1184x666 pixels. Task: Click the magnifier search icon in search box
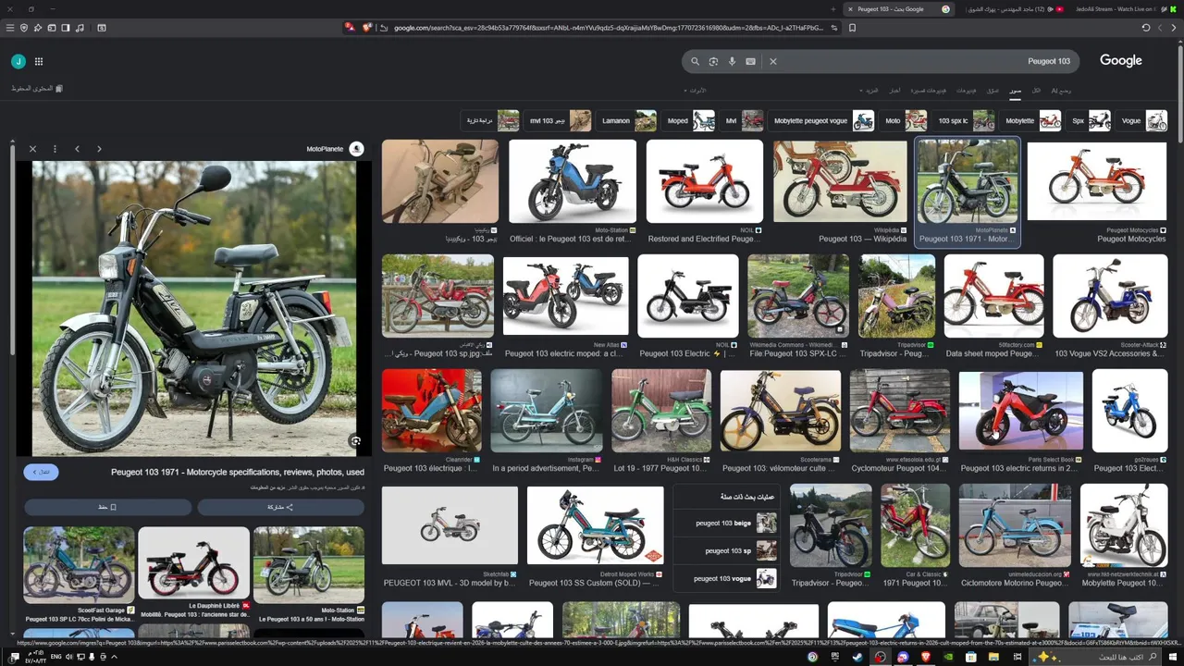click(x=695, y=61)
